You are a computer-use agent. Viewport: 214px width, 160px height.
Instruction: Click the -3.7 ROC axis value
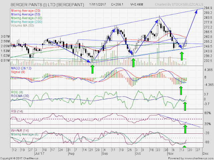[x=206, y=104]
